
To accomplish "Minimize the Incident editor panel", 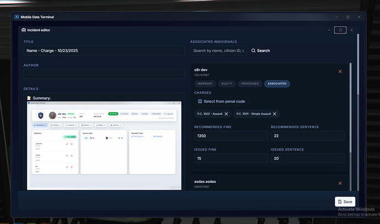I will tap(329, 30).
